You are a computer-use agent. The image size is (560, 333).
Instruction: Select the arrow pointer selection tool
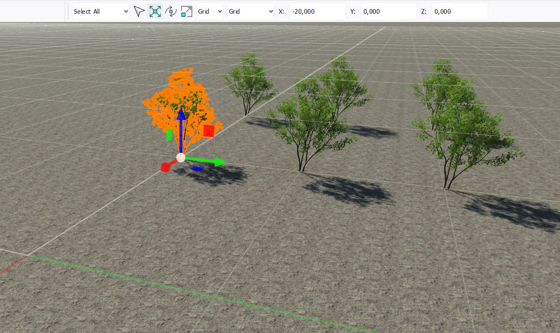click(x=139, y=12)
